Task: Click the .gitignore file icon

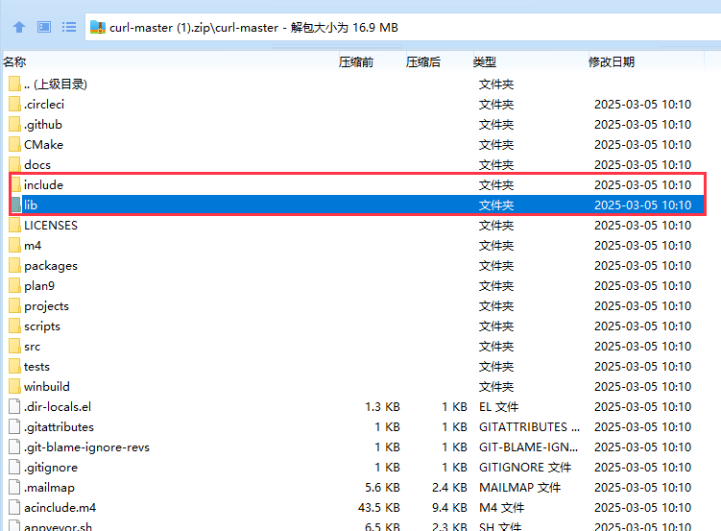Action: (14, 467)
